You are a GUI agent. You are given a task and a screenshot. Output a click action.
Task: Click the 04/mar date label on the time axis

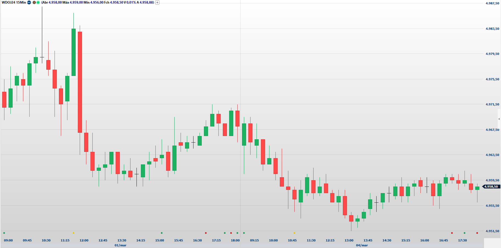coord(362,245)
